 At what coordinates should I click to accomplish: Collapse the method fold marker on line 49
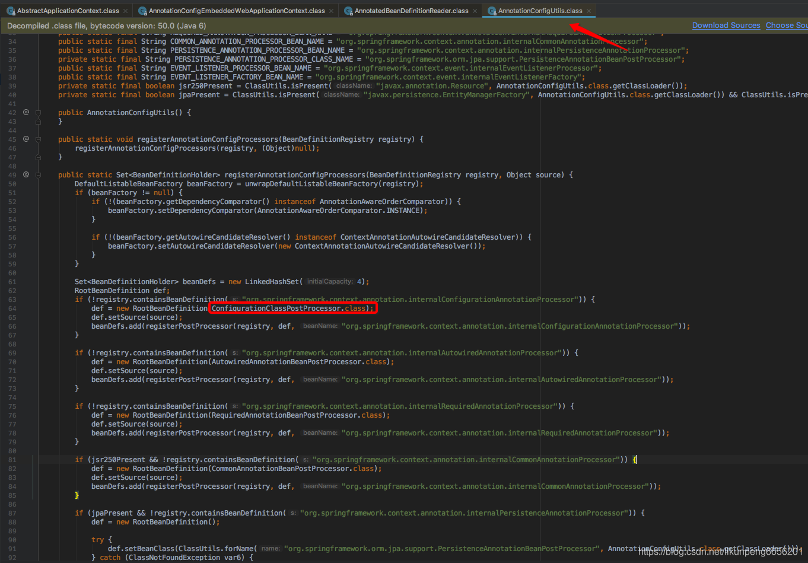[38, 174]
